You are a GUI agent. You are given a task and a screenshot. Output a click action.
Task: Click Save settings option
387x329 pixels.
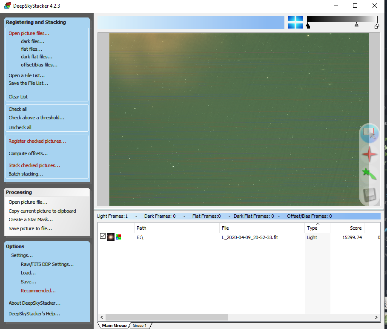(x=29, y=282)
